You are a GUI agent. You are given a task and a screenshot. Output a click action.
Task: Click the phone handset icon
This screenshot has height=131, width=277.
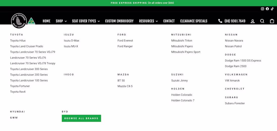[x=220, y=21]
